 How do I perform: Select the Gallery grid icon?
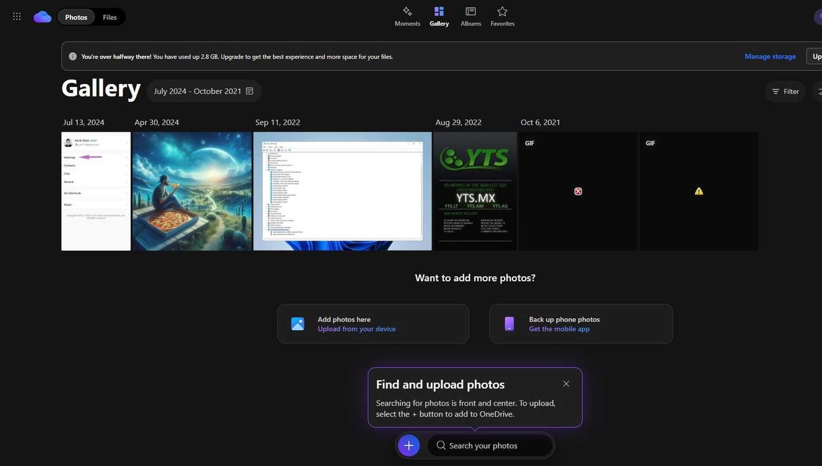[x=435, y=10]
